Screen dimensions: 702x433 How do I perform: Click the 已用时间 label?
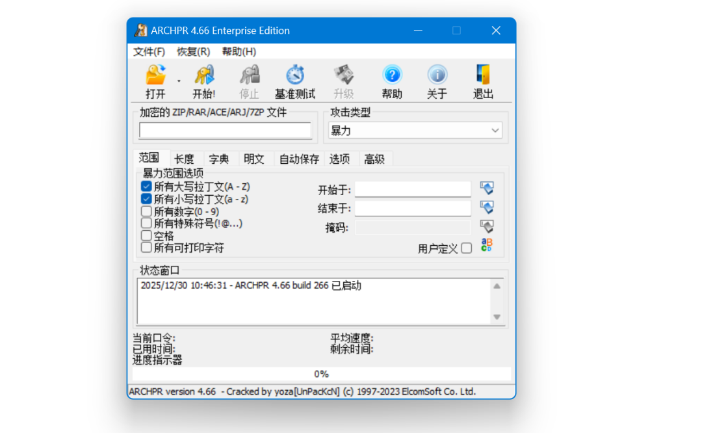154,349
